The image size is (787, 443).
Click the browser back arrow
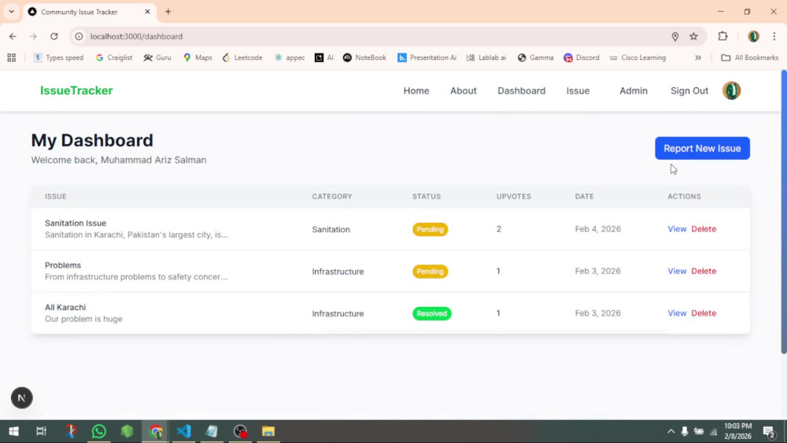[x=13, y=36]
